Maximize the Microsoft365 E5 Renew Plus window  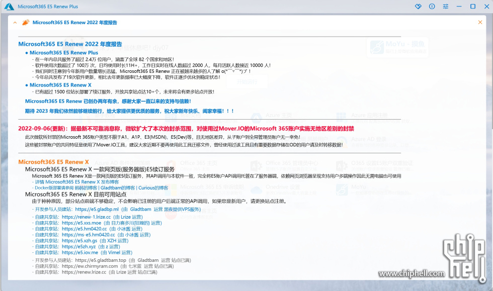click(x=473, y=7)
